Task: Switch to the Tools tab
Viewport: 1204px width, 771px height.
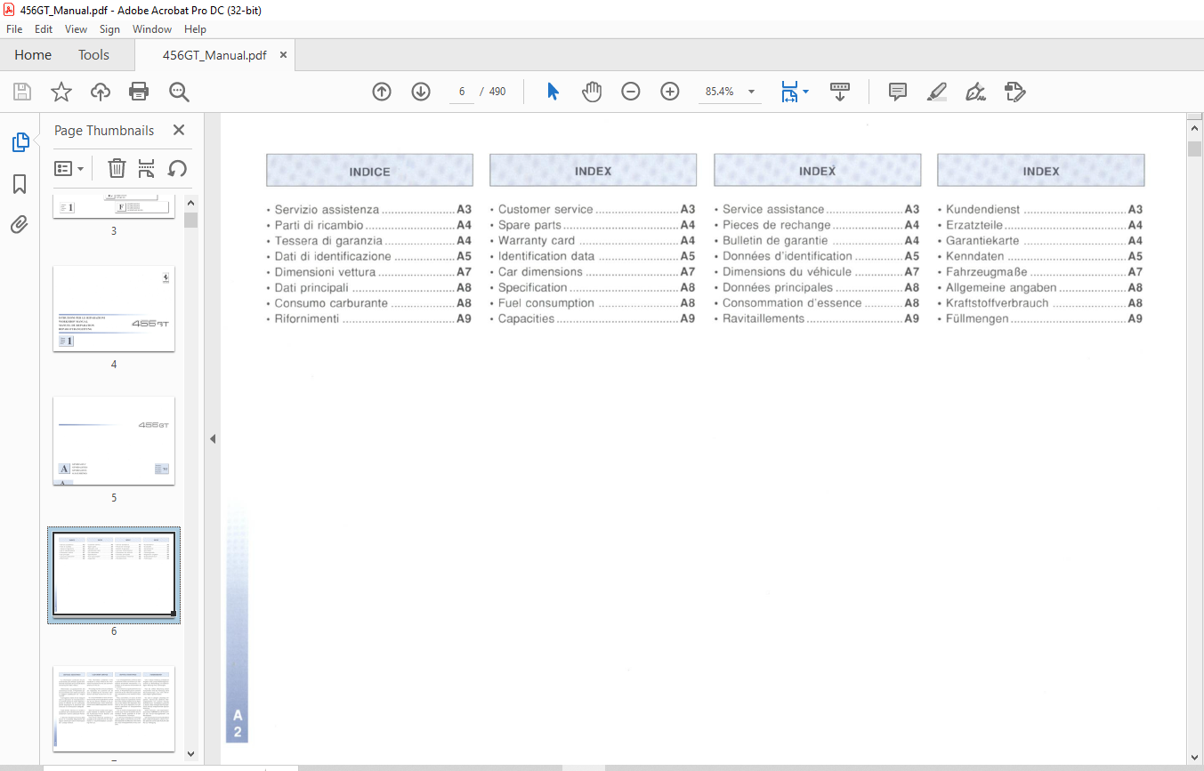Action: (93, 55)
